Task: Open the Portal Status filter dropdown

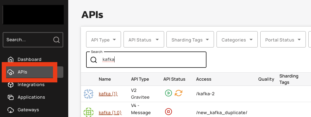Action: tap(283, 40)
